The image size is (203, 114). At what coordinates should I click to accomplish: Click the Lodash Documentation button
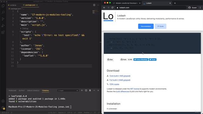[146, 26]
